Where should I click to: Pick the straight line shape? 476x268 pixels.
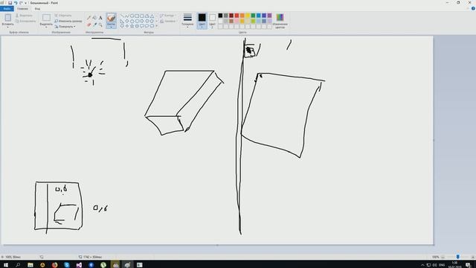point(122,16)
